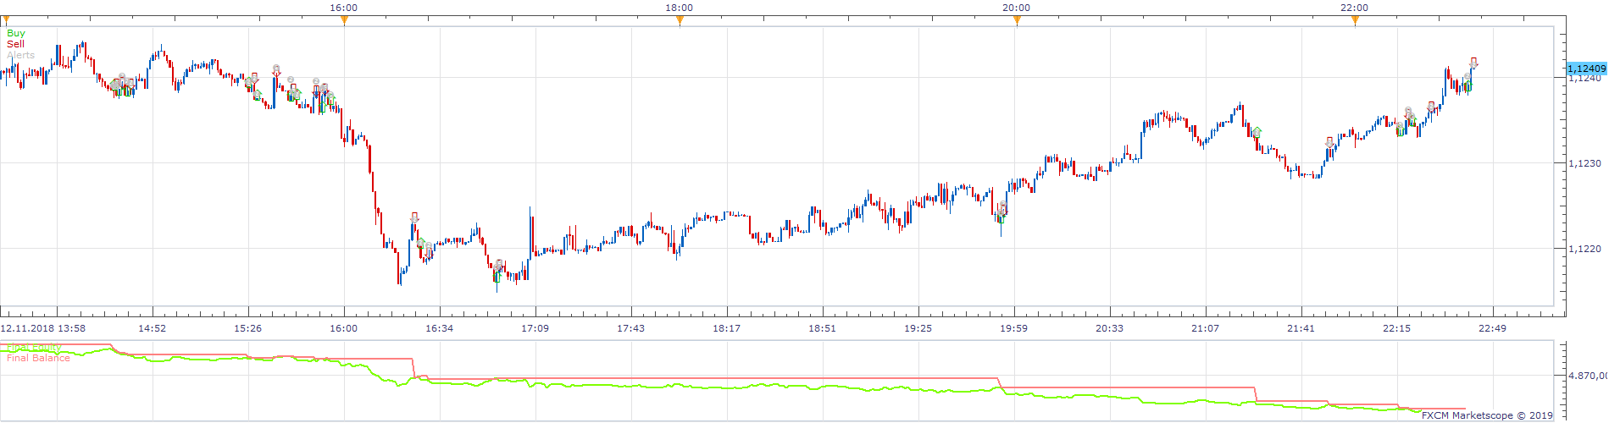Click the 17:09 time axis label
This screenshot has width=1609, height=423.
pyautogui.click(x=535, y=328)
